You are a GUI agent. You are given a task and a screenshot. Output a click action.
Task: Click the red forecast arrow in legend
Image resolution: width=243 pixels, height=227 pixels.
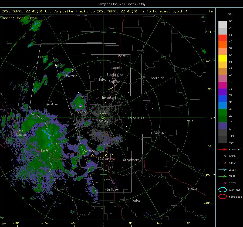click(x=222, y=149)
